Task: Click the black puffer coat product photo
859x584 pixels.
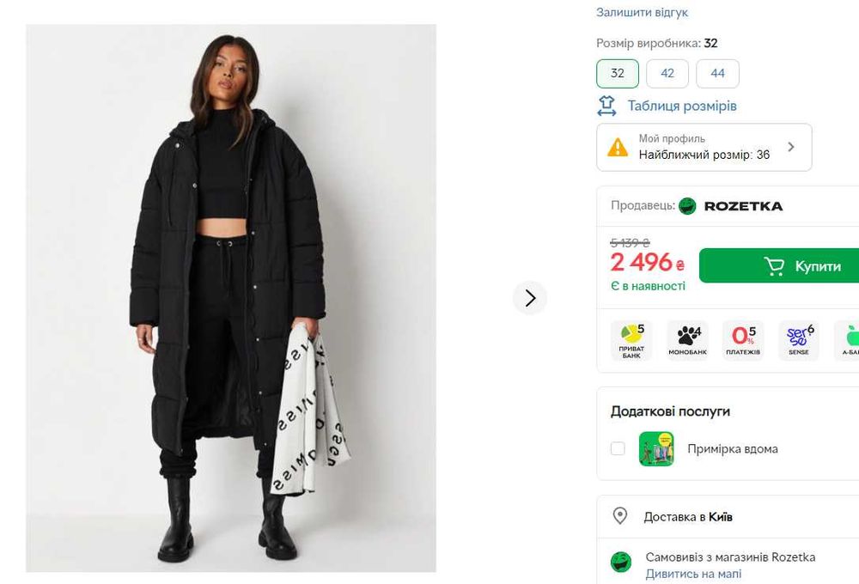Action: [x=231, y=298]
